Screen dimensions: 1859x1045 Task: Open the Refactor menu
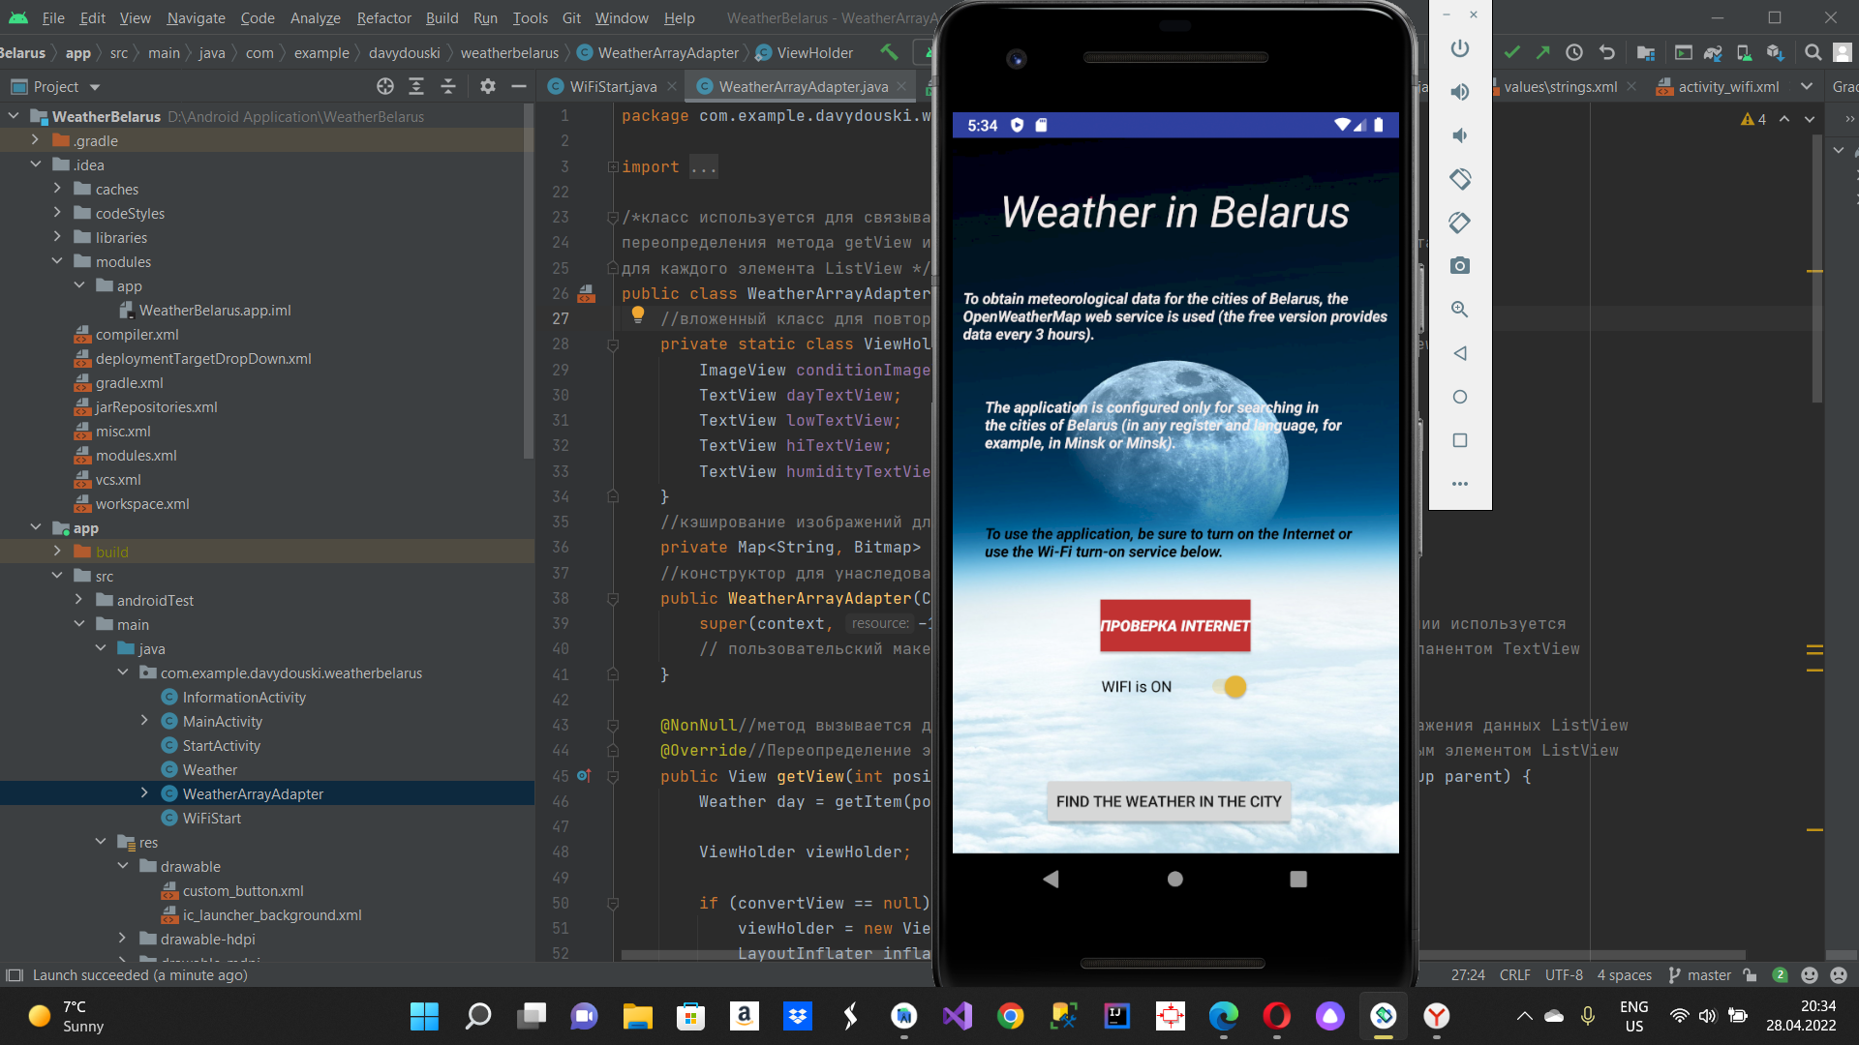point(383,17)
